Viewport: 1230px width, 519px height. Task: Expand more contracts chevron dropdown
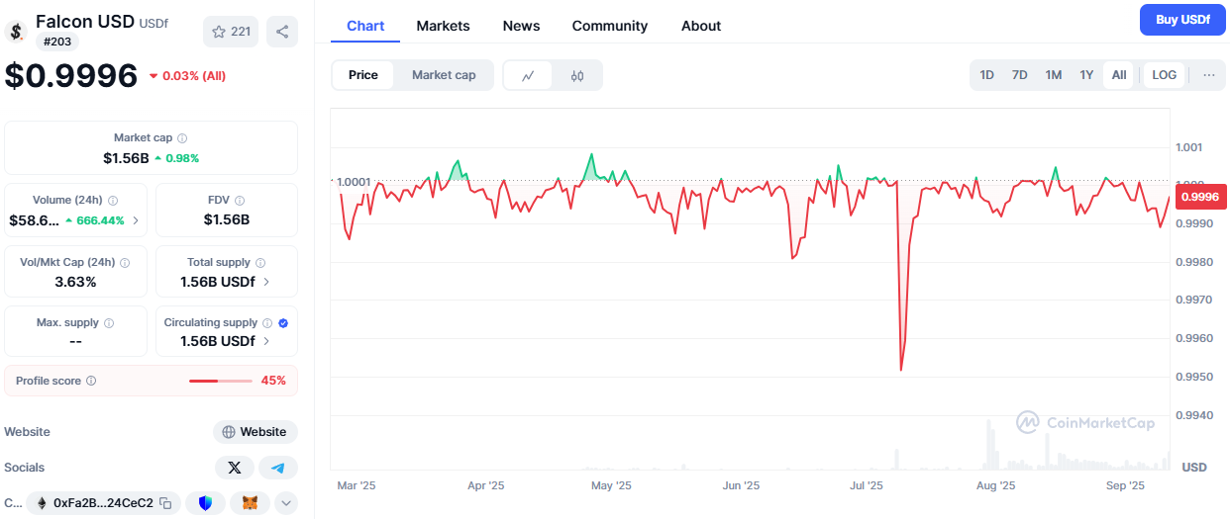coord(286,503)
